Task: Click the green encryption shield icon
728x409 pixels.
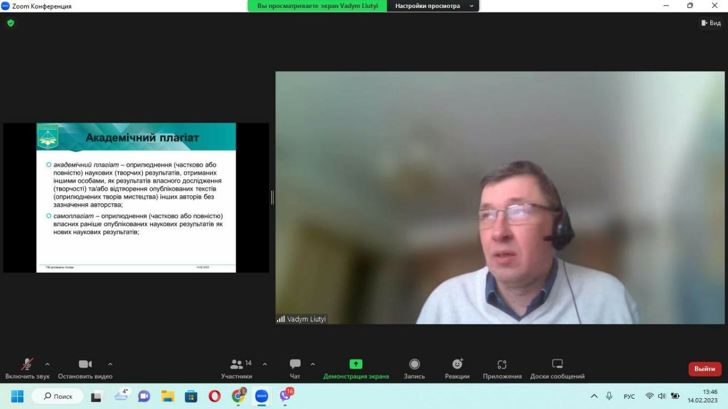Action: [x=10, y=23]
